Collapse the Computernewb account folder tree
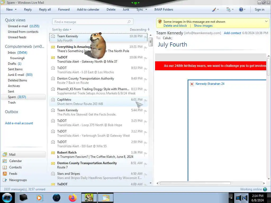 pos(25,47)
